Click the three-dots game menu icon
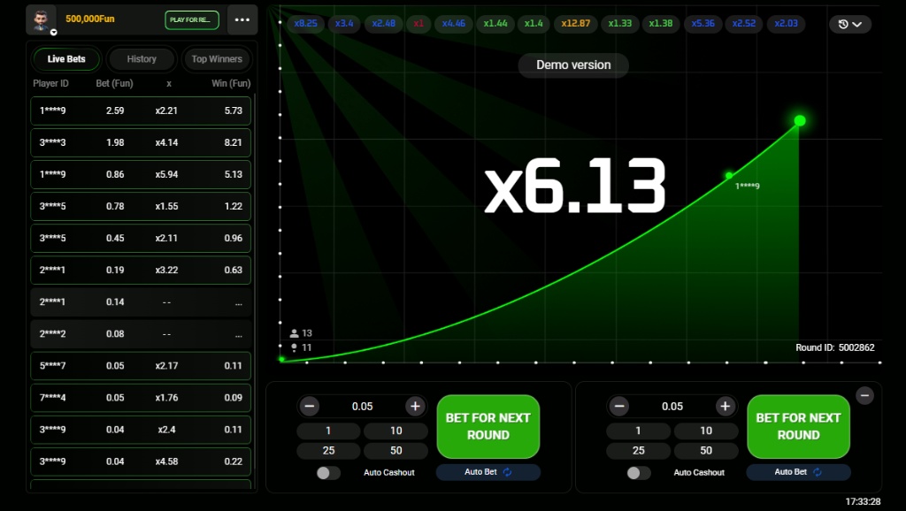This screenshot has width=906, height=511. 242,19
